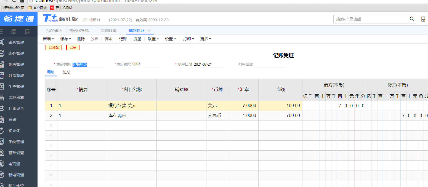Click the 人民币 currency cell
This screenshot has width=428, height=187.
[x=217, y=116]
